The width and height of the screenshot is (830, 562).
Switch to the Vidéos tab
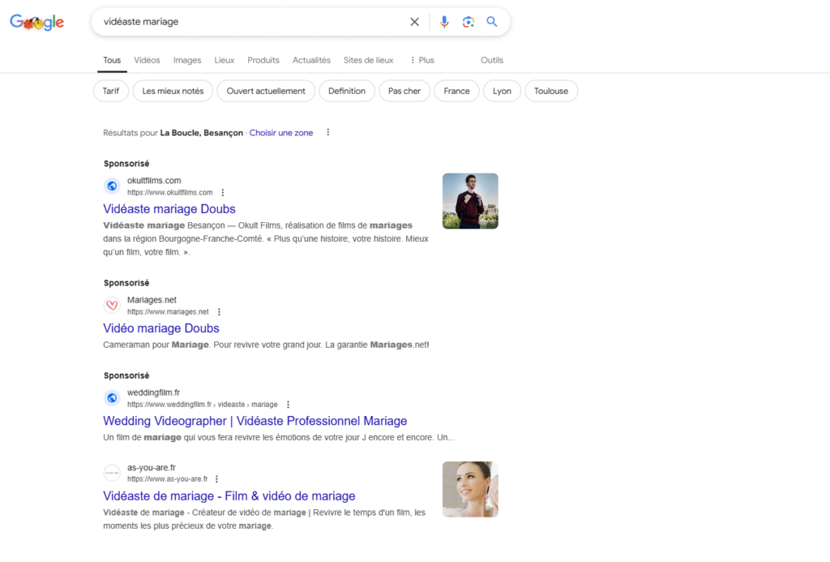[x=147, y=60]
